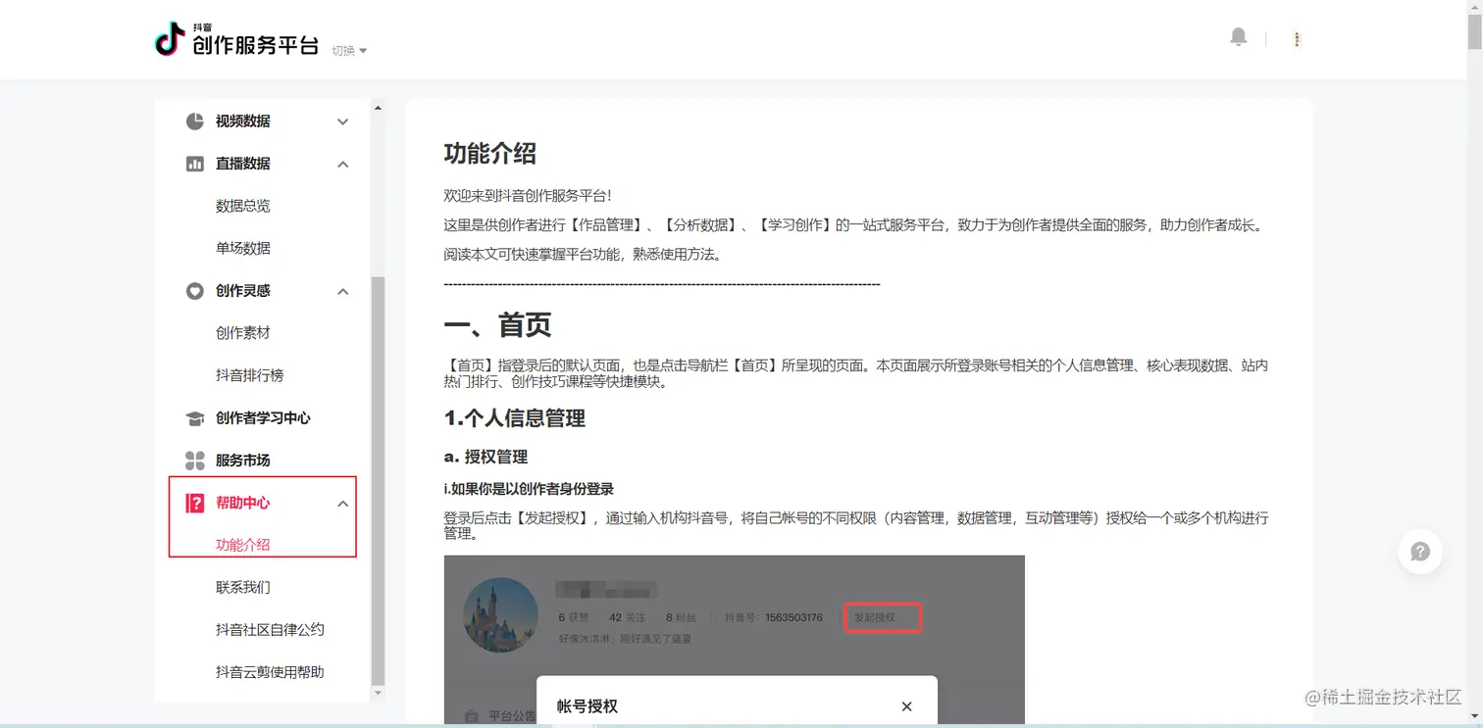
Task: Click the user avatar icon in header
Action: coord(1297,39)
